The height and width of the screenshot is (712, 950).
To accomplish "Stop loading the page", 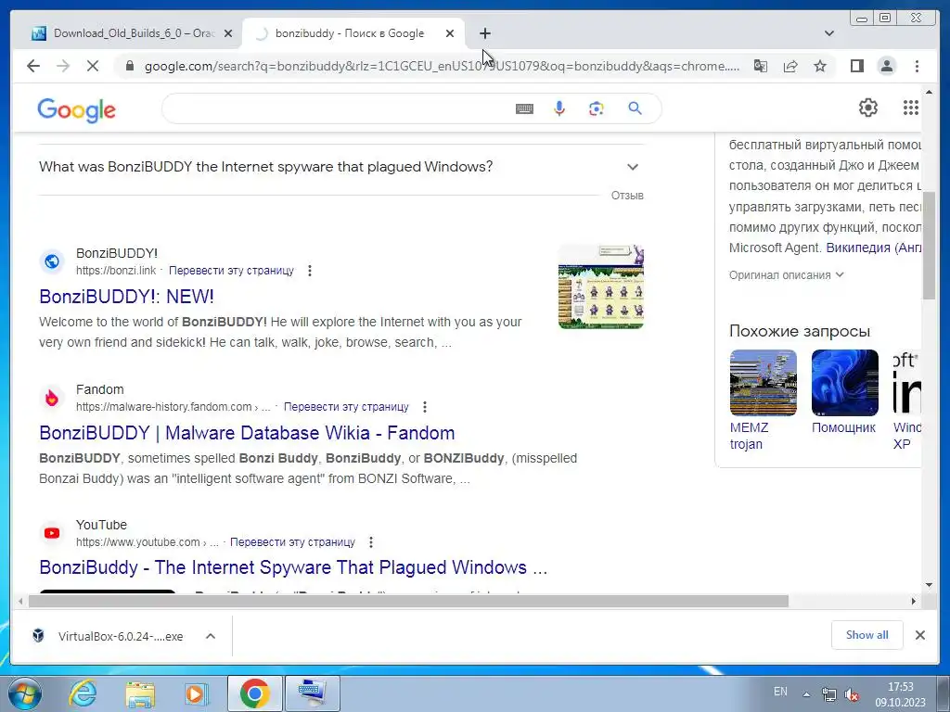I will [93, 66].
